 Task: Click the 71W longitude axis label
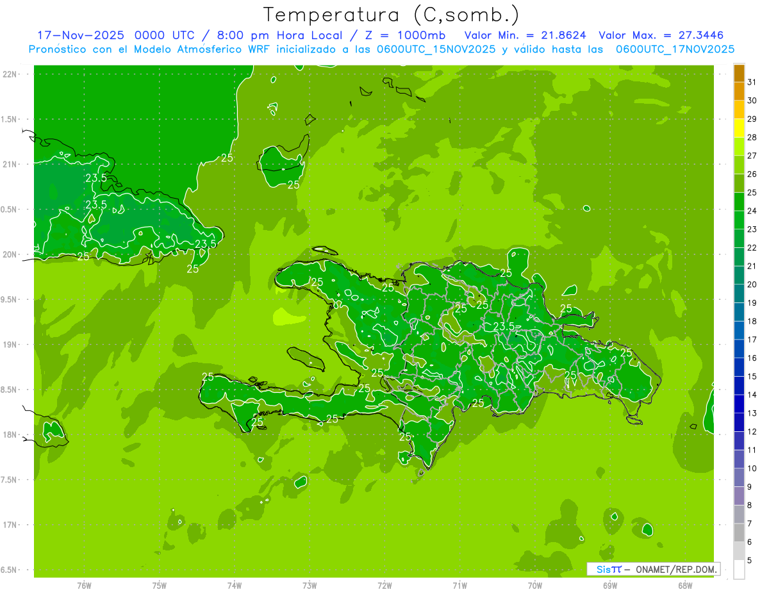coord(459,586)
